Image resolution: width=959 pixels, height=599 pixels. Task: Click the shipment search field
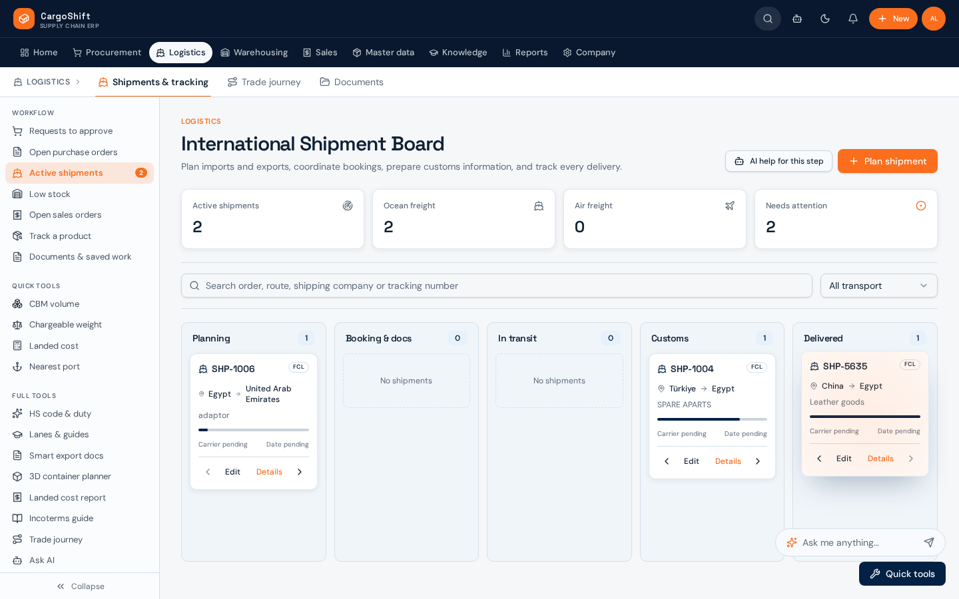coord(497,286)
